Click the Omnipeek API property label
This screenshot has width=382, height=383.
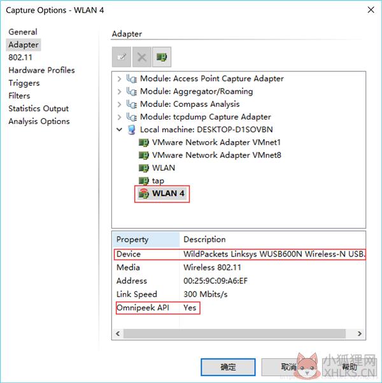pos(143,308)
